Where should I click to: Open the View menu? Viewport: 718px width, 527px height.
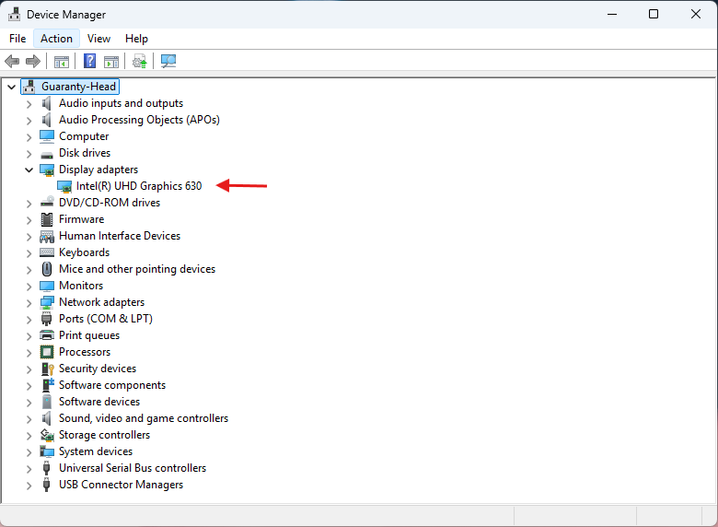98,39
